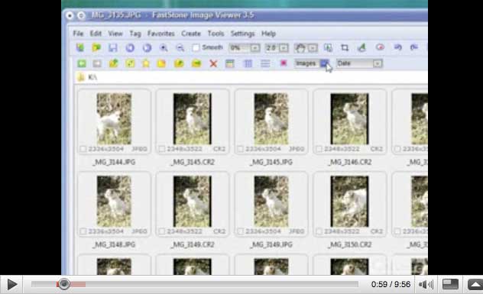Select the _MG_3144.JPG thumbnail
This screenshot has width=483, height=294.
click(114, 119)
